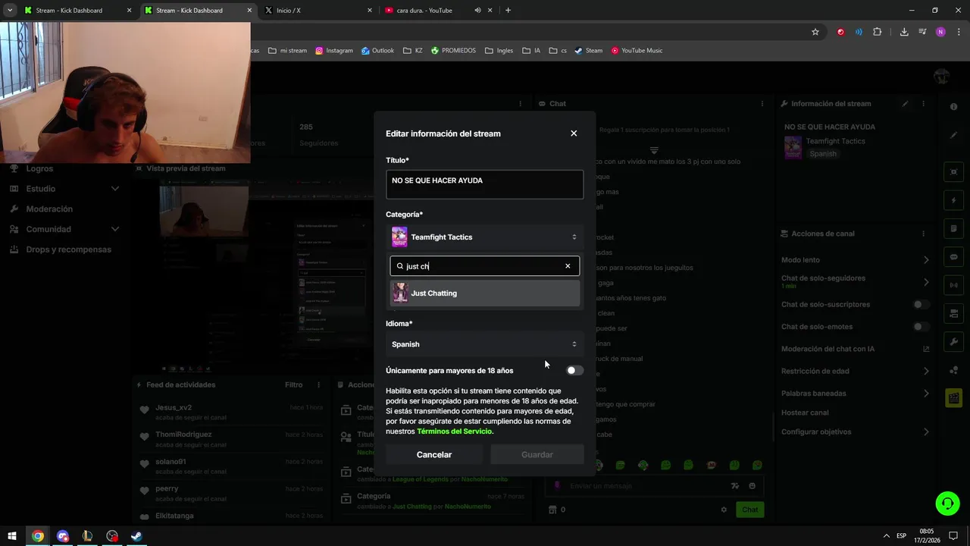Click the category search field with just ch
Screen dimensions: 970x546
[484, 266]
